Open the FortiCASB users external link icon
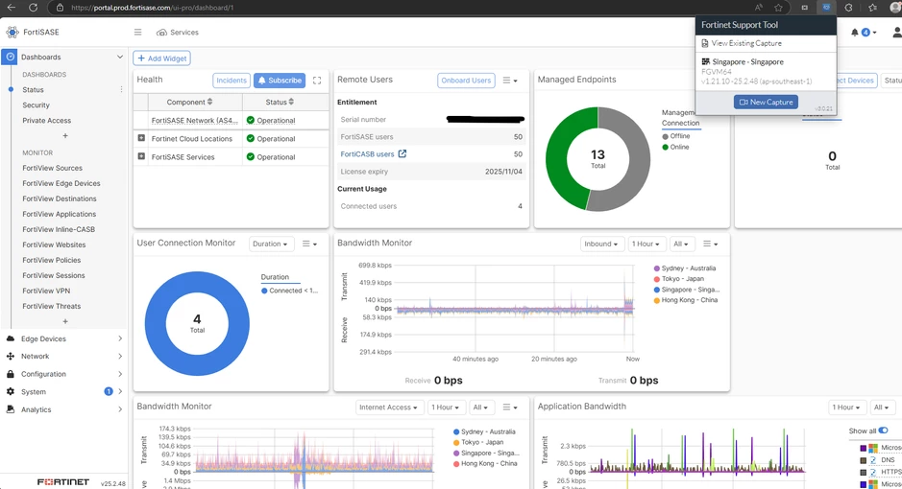The width and height of the screenshot is (902, 489). [x=402, y=153]
